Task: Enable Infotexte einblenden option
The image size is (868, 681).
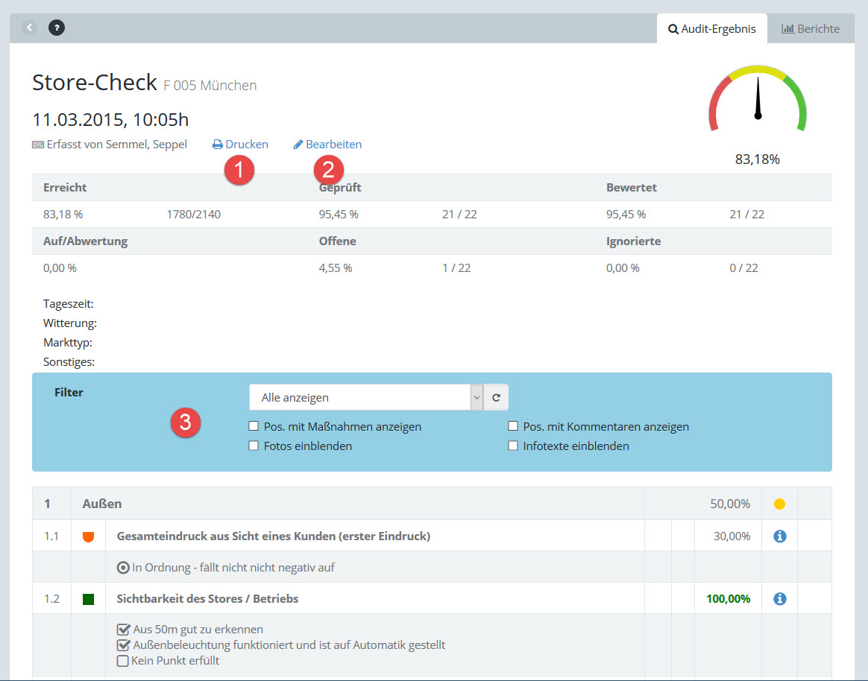Action: [x=513, y=446]
